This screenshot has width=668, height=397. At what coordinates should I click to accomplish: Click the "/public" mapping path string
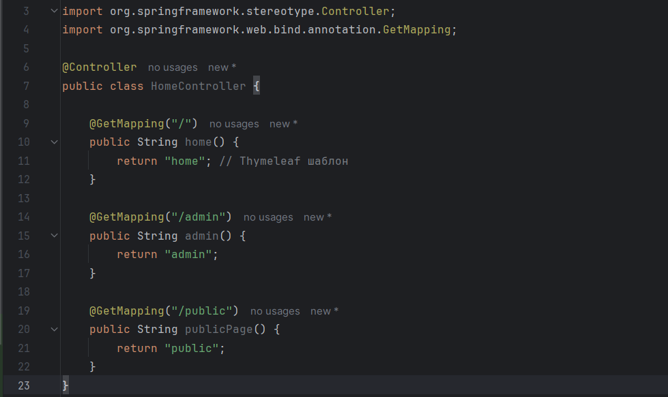click(201, 311)
